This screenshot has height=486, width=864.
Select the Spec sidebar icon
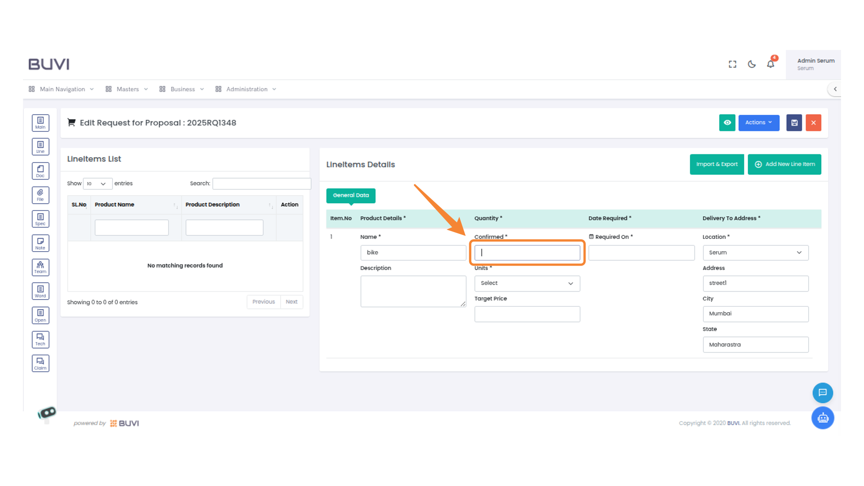(40, 219)
